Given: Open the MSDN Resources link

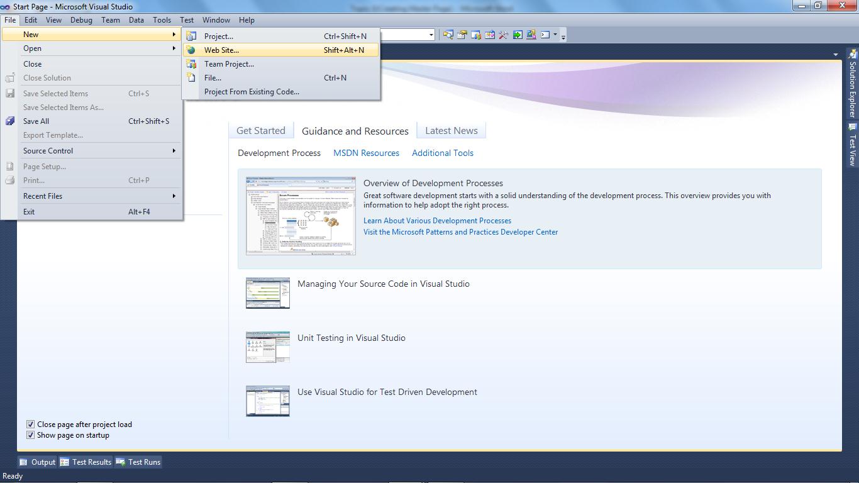Looking at the screenshot, I should click(x=367, y=153).
